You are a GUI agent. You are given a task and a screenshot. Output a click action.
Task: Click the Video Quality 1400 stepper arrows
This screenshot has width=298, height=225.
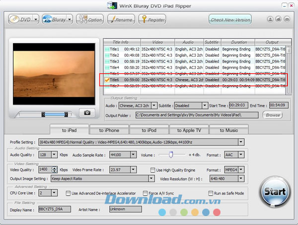coord(54,169)
